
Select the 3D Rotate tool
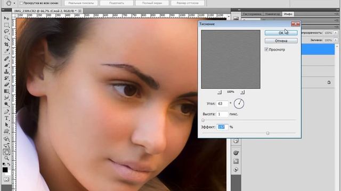coord(6,138)
